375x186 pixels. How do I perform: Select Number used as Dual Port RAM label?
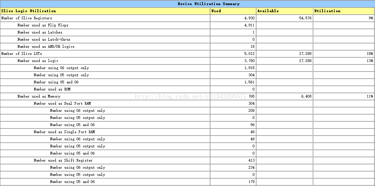pos(62,104)
